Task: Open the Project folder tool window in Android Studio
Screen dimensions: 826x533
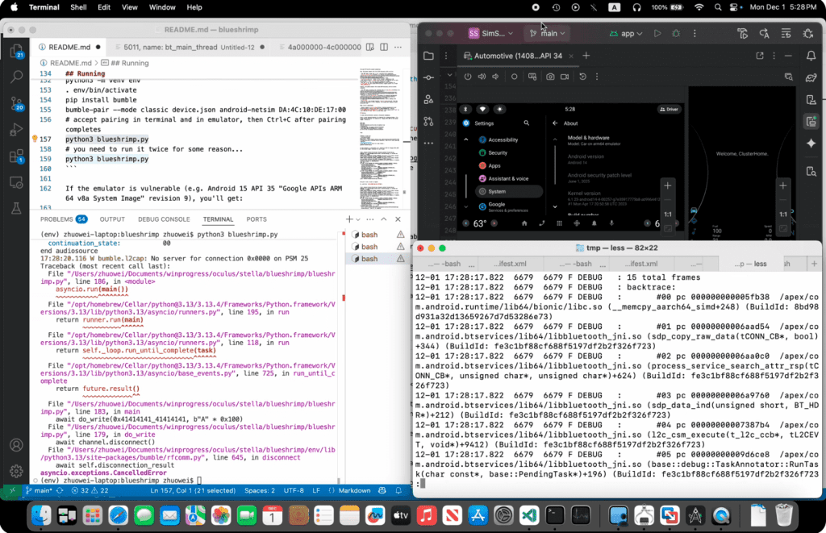Action: (x=429, y=56)
